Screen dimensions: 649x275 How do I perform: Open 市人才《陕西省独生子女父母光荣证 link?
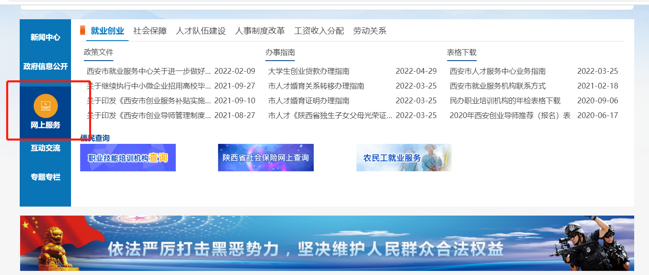(330, 116)
